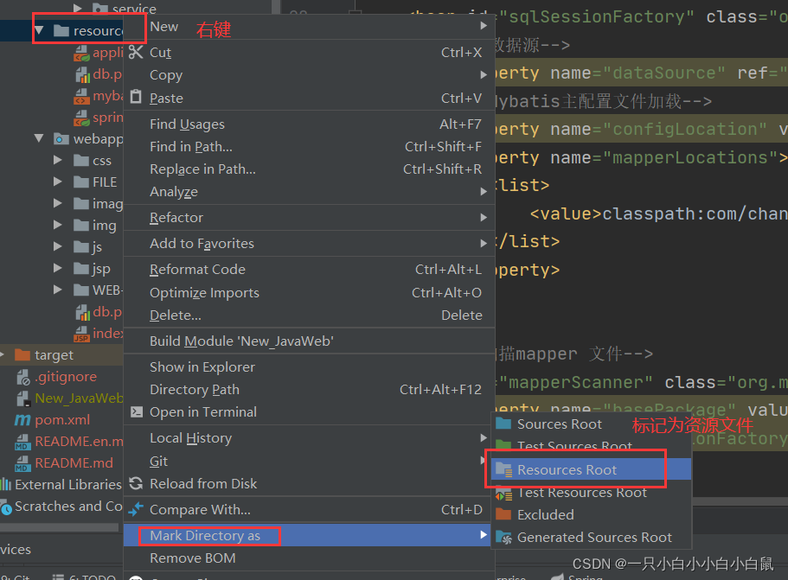Collapse the resources folder tree arrow
788x580 pixels.
[x=39, y=30]
